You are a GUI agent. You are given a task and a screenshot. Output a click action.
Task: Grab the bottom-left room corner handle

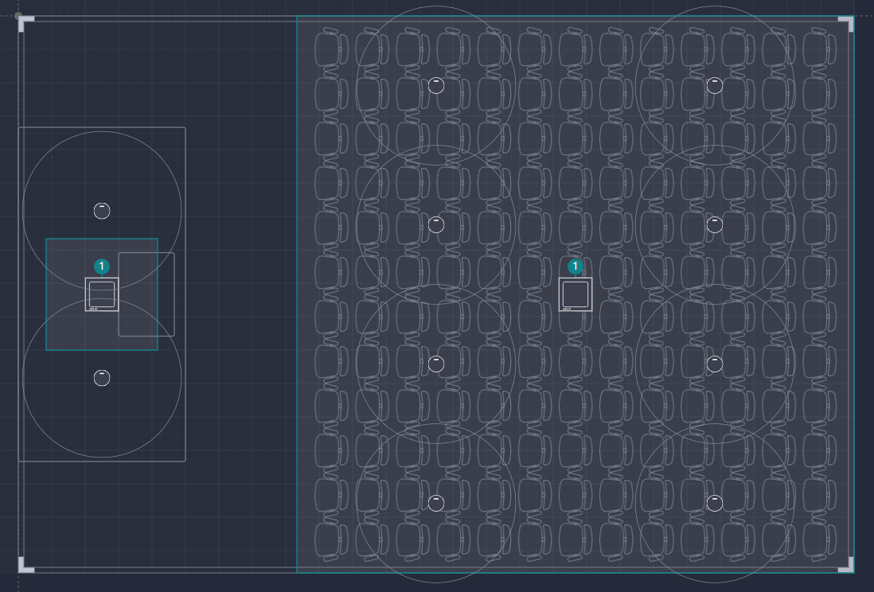tap(25, 566)
